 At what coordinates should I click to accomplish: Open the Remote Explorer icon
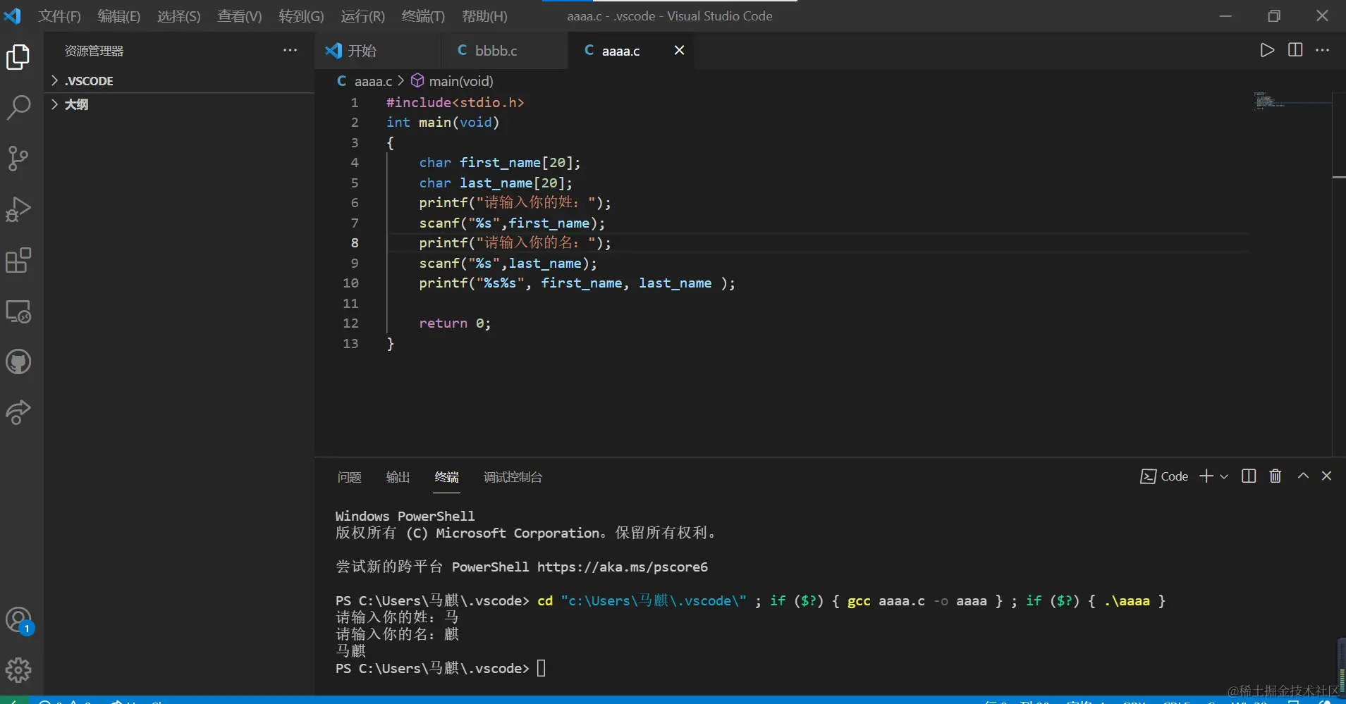[x=18, y=311]
